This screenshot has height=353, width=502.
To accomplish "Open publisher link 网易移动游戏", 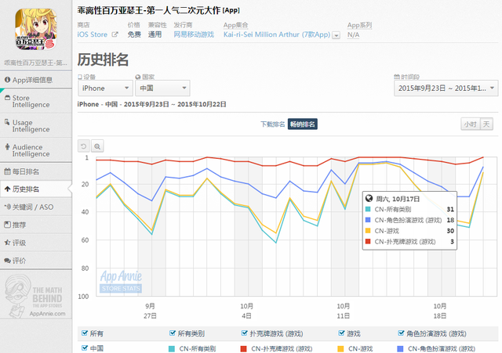I will (194, 34).
